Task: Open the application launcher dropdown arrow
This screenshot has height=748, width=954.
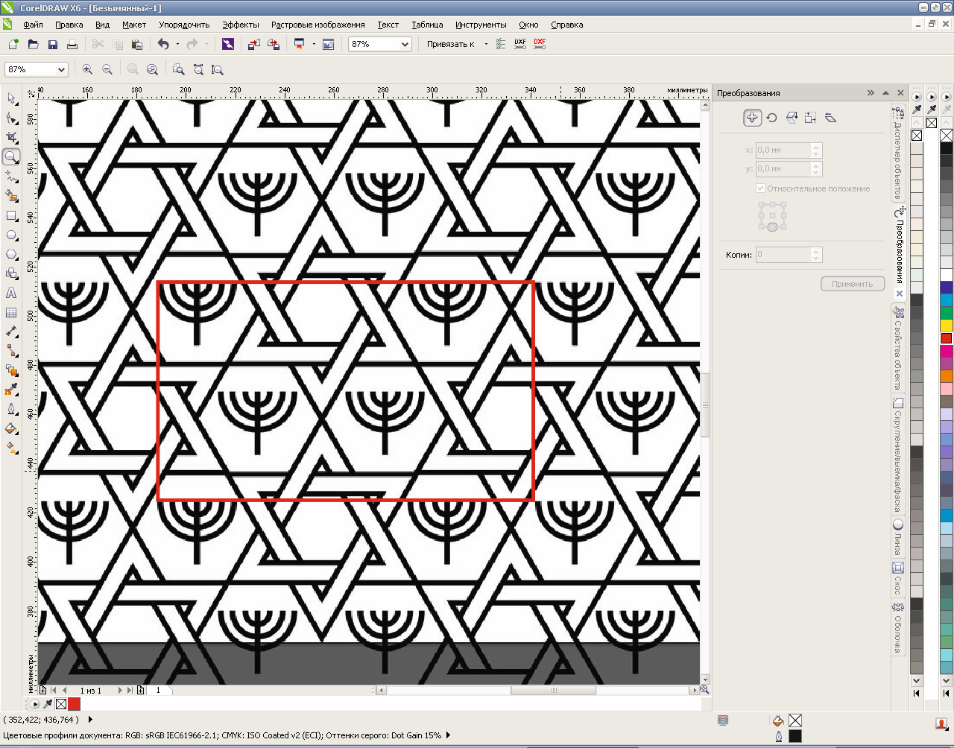Action: [314, 44]
